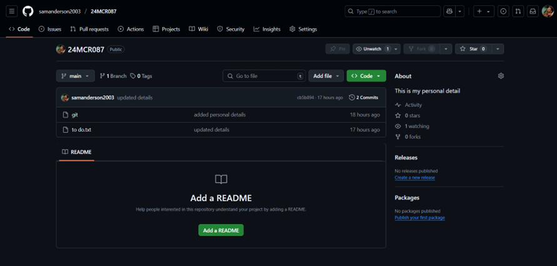Screen dimensions: 557x266
Task: Open the create new plus menu
Action: (483, 11)
